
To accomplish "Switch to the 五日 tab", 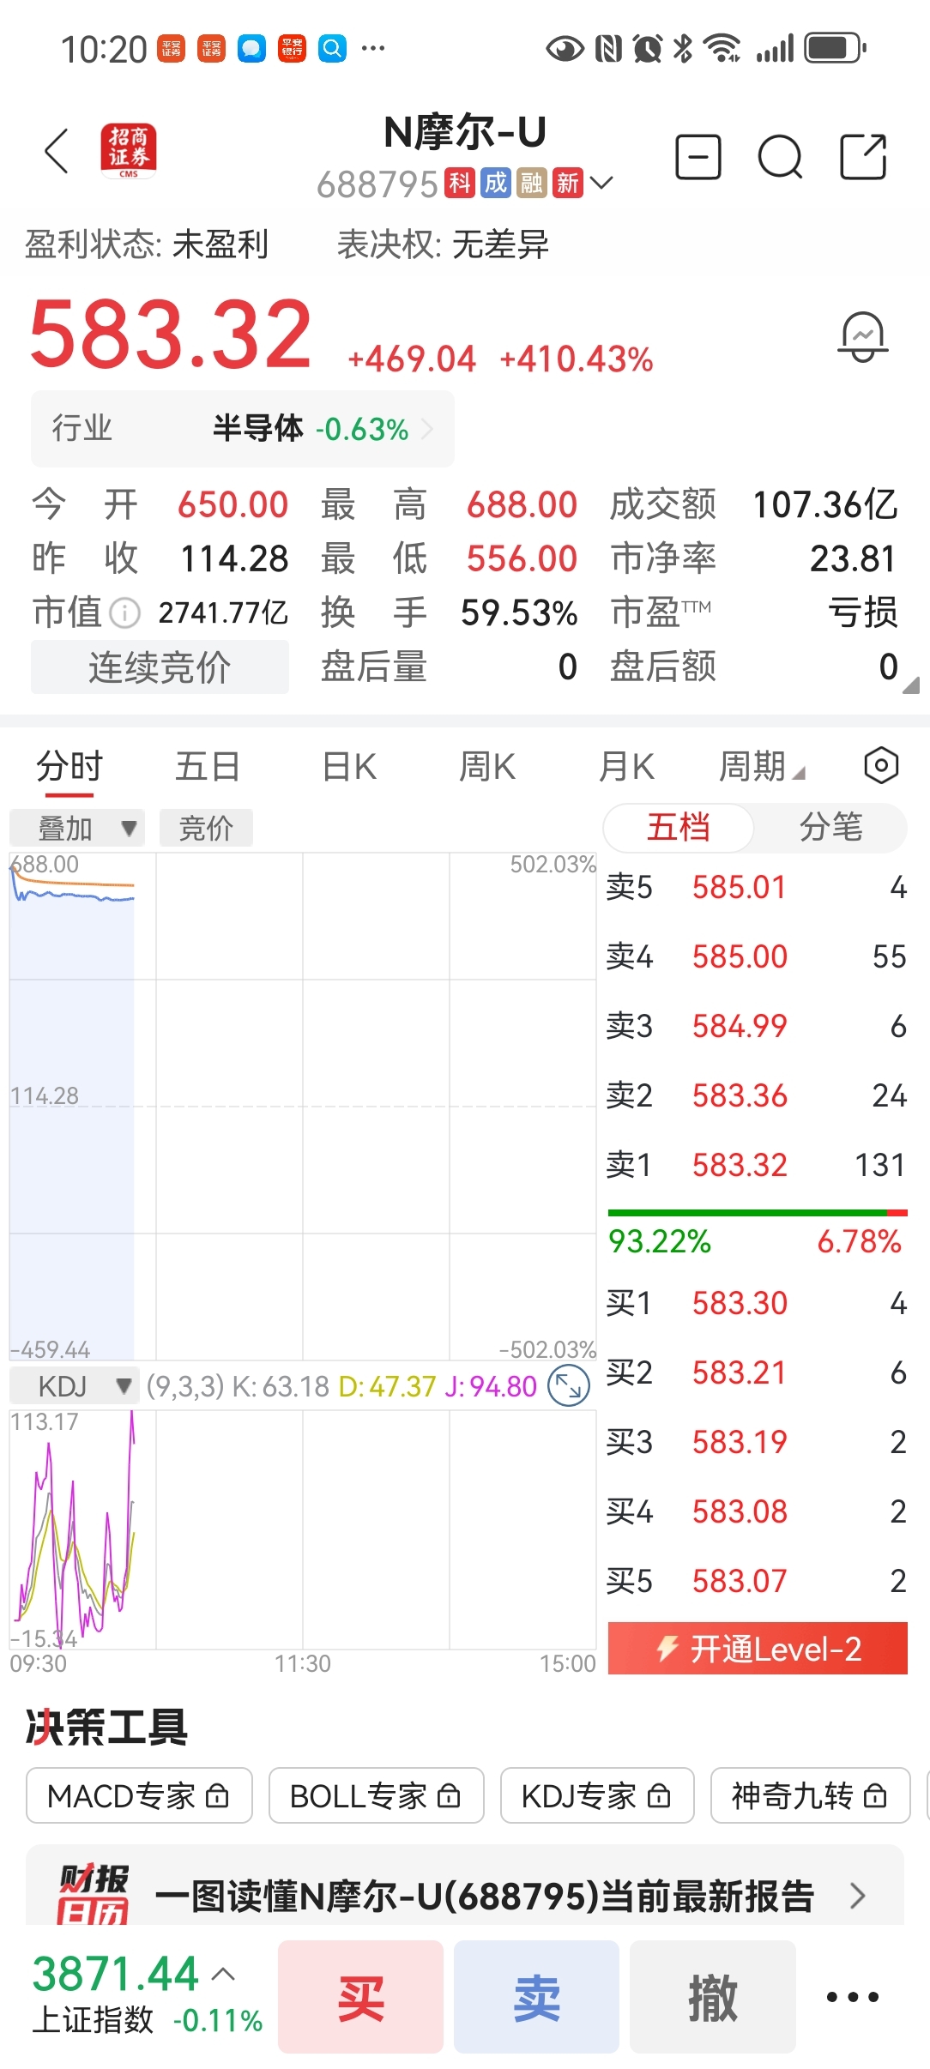I will (x=208, y=766).
